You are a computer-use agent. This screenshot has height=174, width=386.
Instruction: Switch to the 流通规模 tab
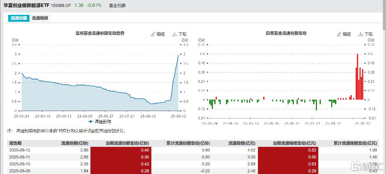click(40, 18)
